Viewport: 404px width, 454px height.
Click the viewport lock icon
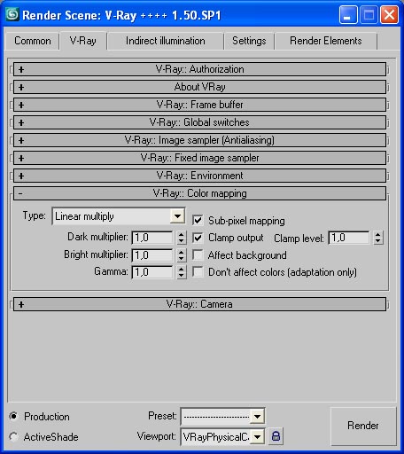point(276,436)
